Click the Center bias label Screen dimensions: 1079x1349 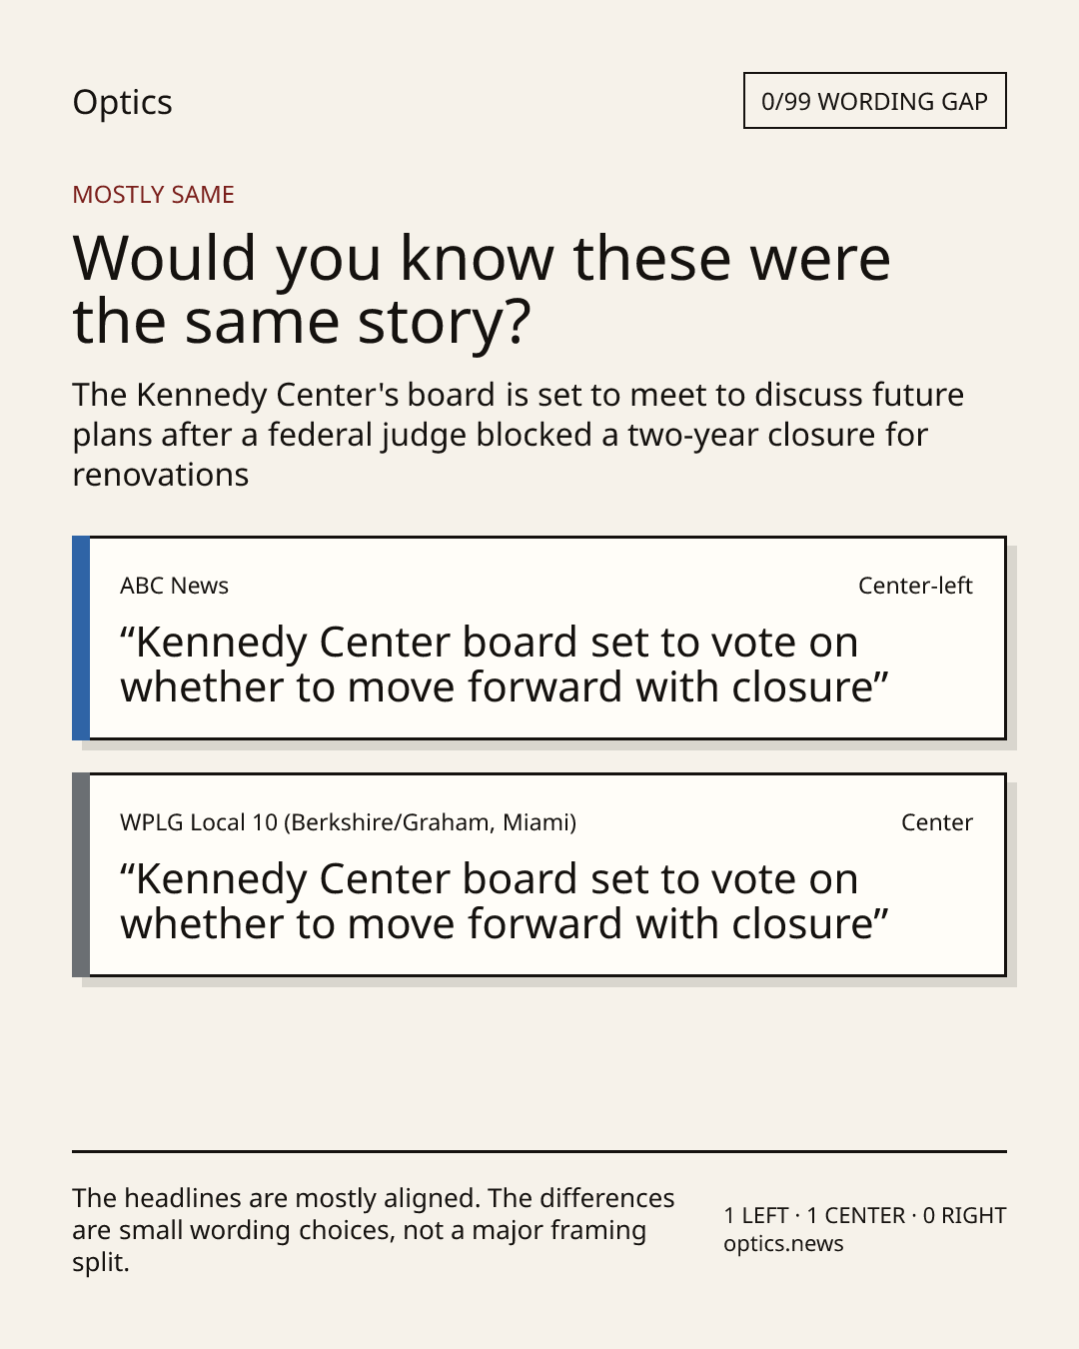point(936,822)
